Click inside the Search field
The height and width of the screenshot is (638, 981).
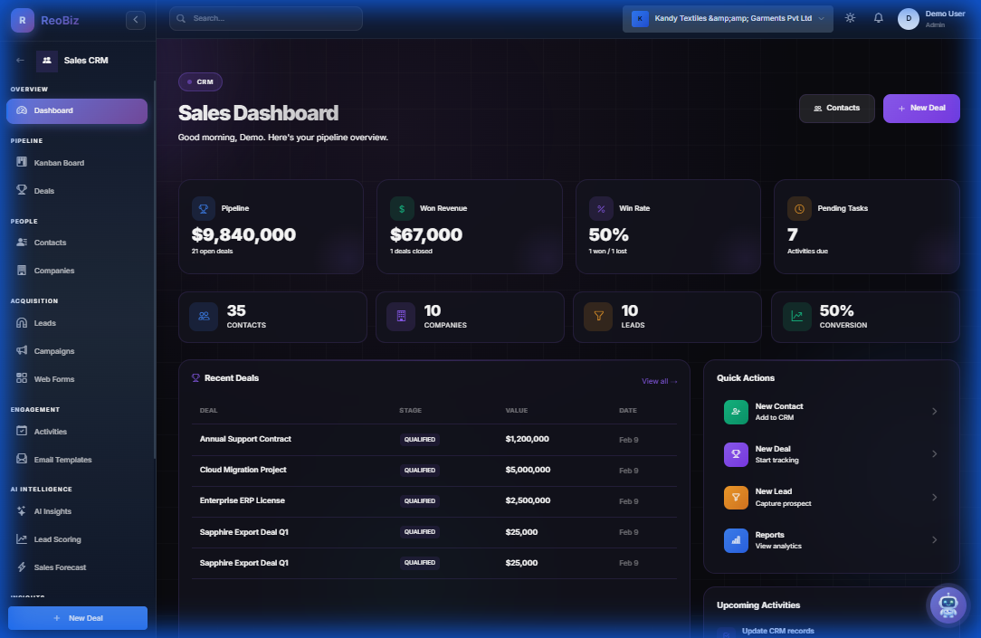pyautogui.click(x=265, y=17)
